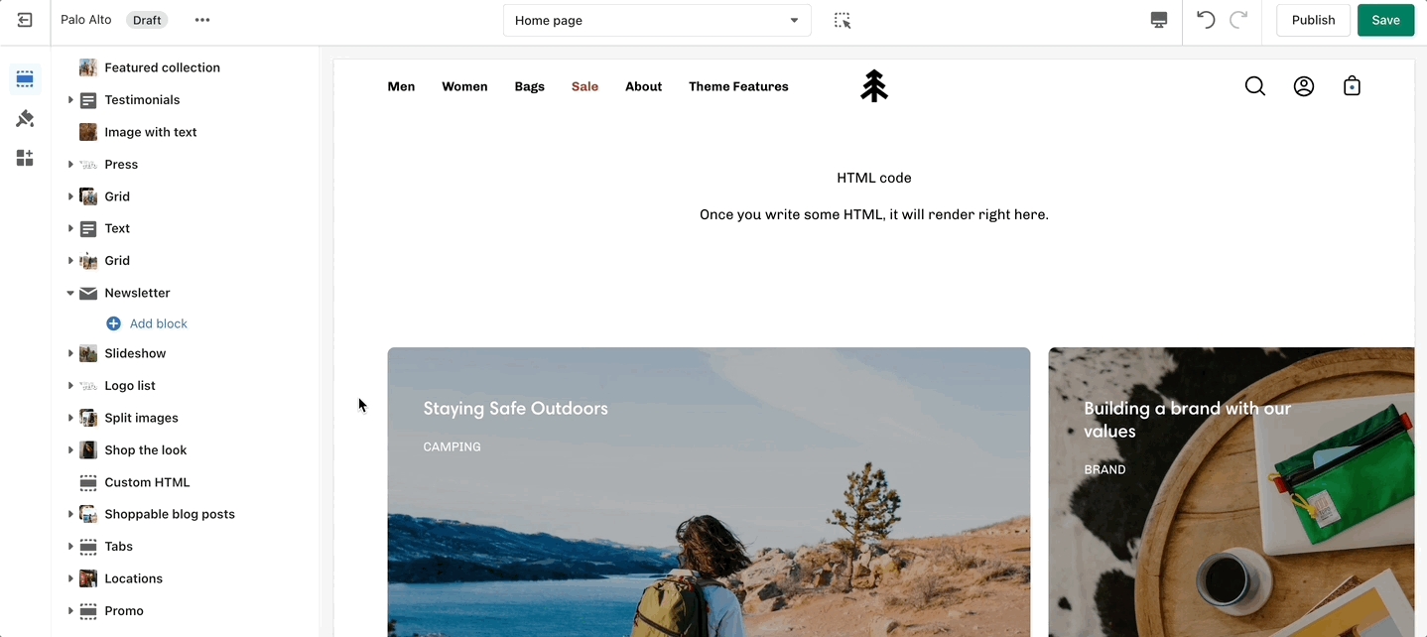Screen dimensions: 1427x637
Task: Open the Add apps blocks icon
Action: coord(25,159)
